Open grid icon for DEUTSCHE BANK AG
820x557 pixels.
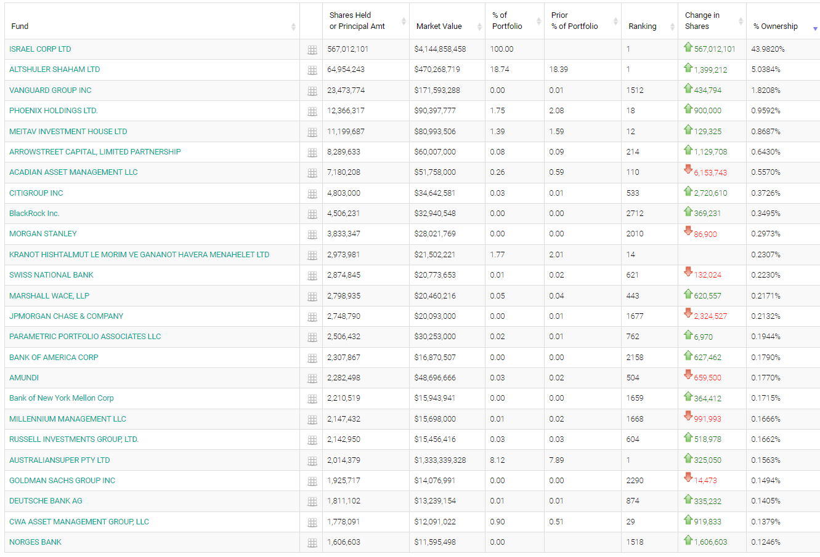click(x=312, y=502)
